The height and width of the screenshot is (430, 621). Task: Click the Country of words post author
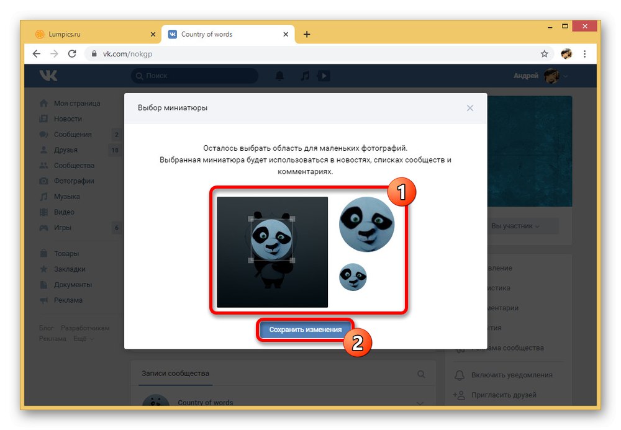205,402
